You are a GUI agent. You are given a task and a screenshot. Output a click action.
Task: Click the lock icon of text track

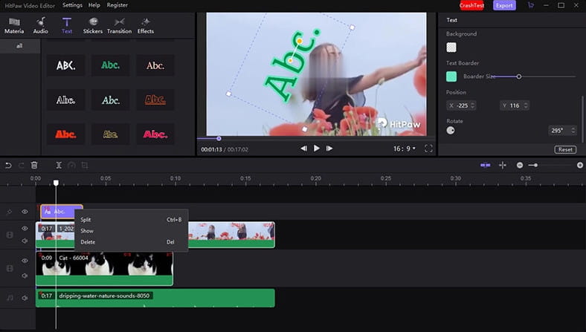tap(10, 212)
